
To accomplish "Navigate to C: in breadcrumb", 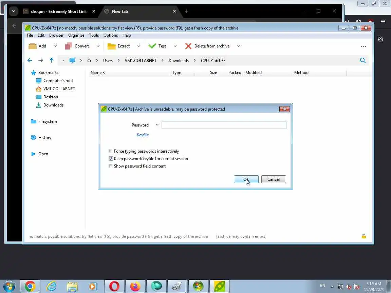I will [89, 61].
